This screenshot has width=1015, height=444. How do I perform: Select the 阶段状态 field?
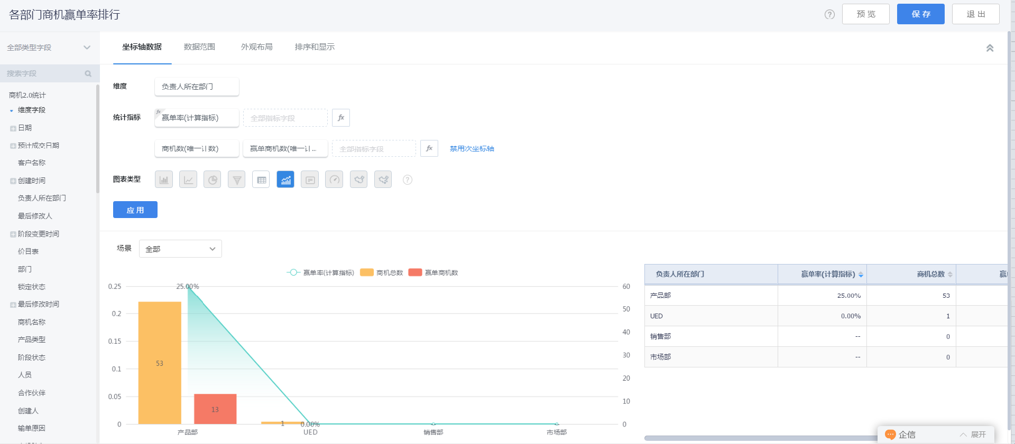click(32, 358)
